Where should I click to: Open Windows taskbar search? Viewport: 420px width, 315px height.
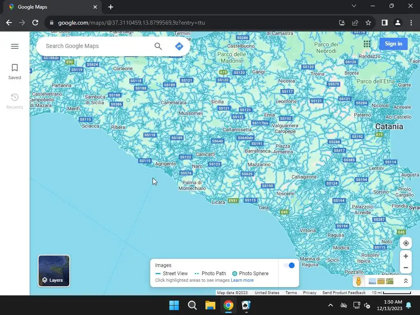click(x=192, y=305)
